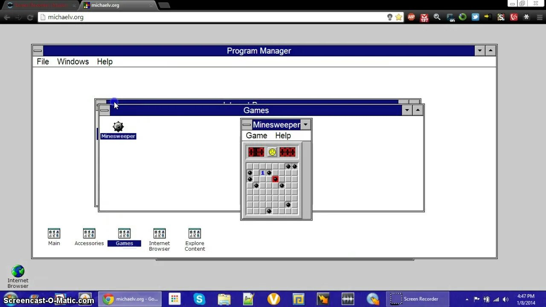Click the sad face reset button in Minesweeper
This screenshot has height=307, width=546.
272,152
